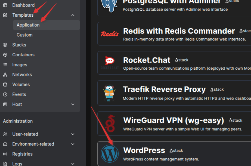Click Linux stack badge beside Rocket.Chat
The image size is (251, 166).
pos(182,60)
